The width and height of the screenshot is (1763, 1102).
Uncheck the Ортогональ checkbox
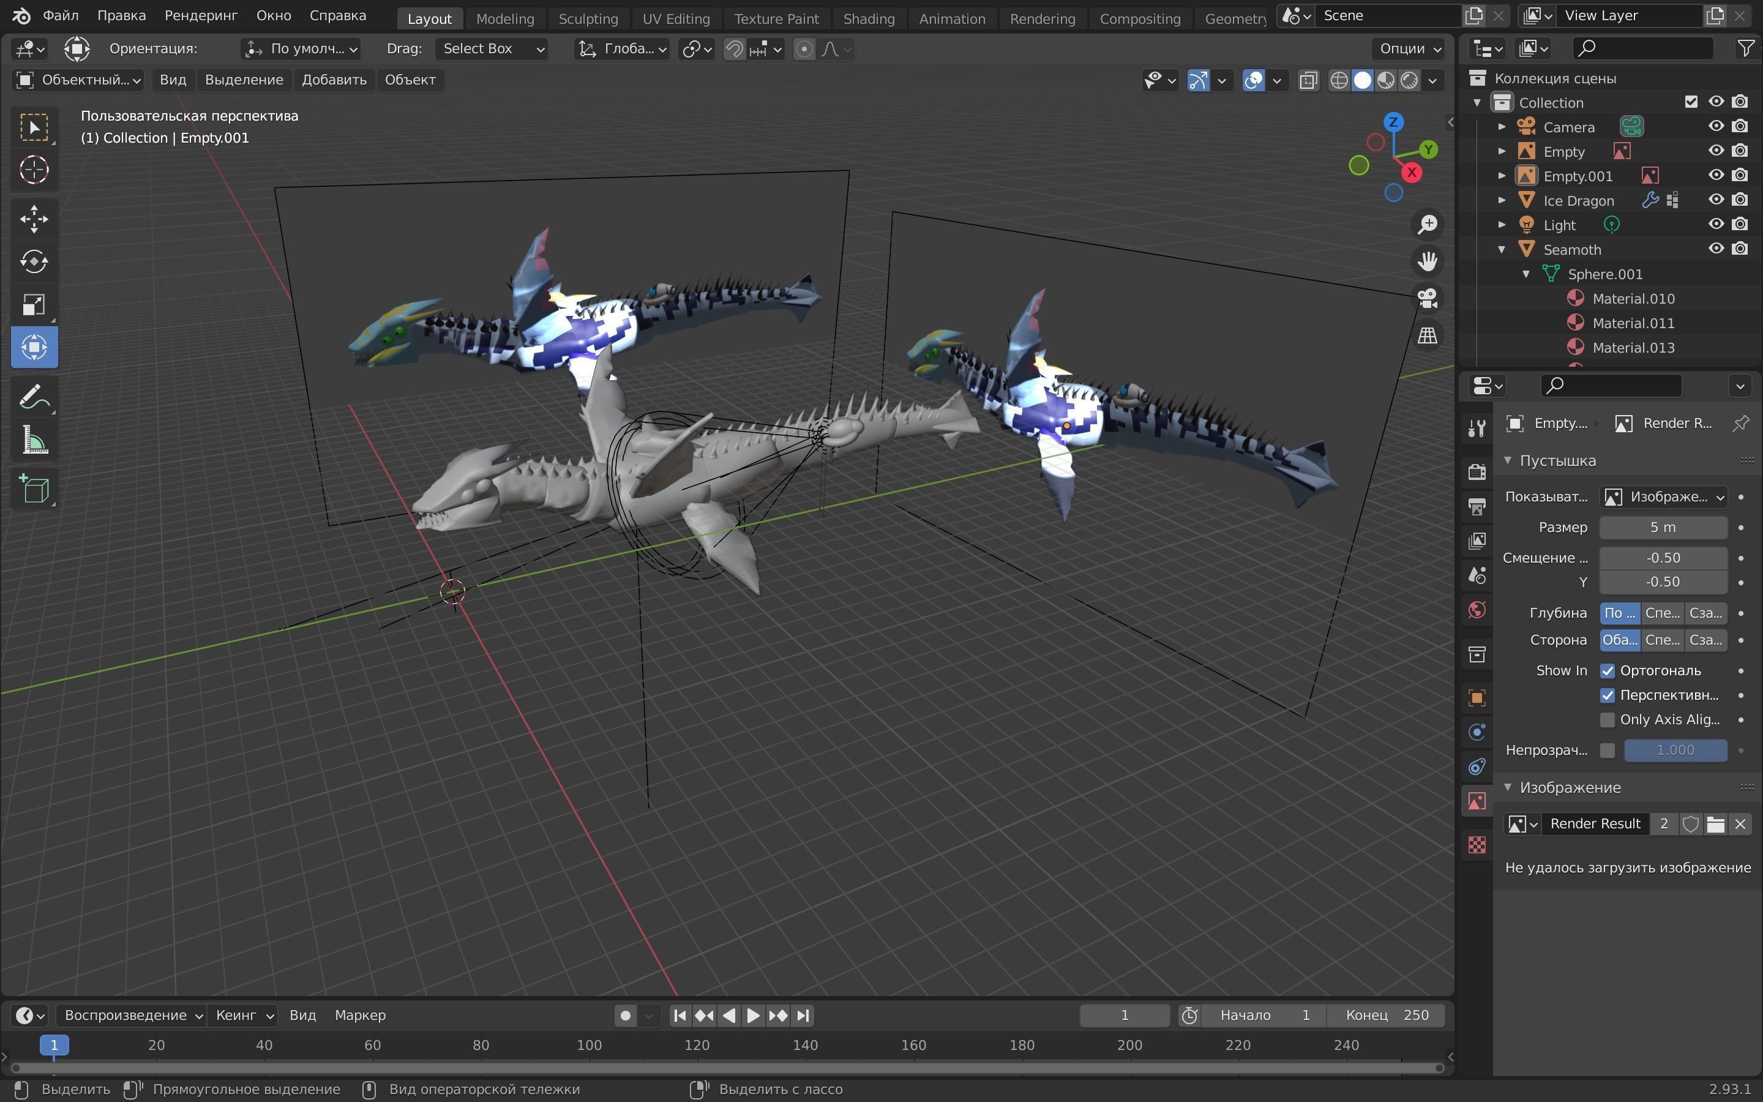pyautogui.click(x=1607, y=671)
